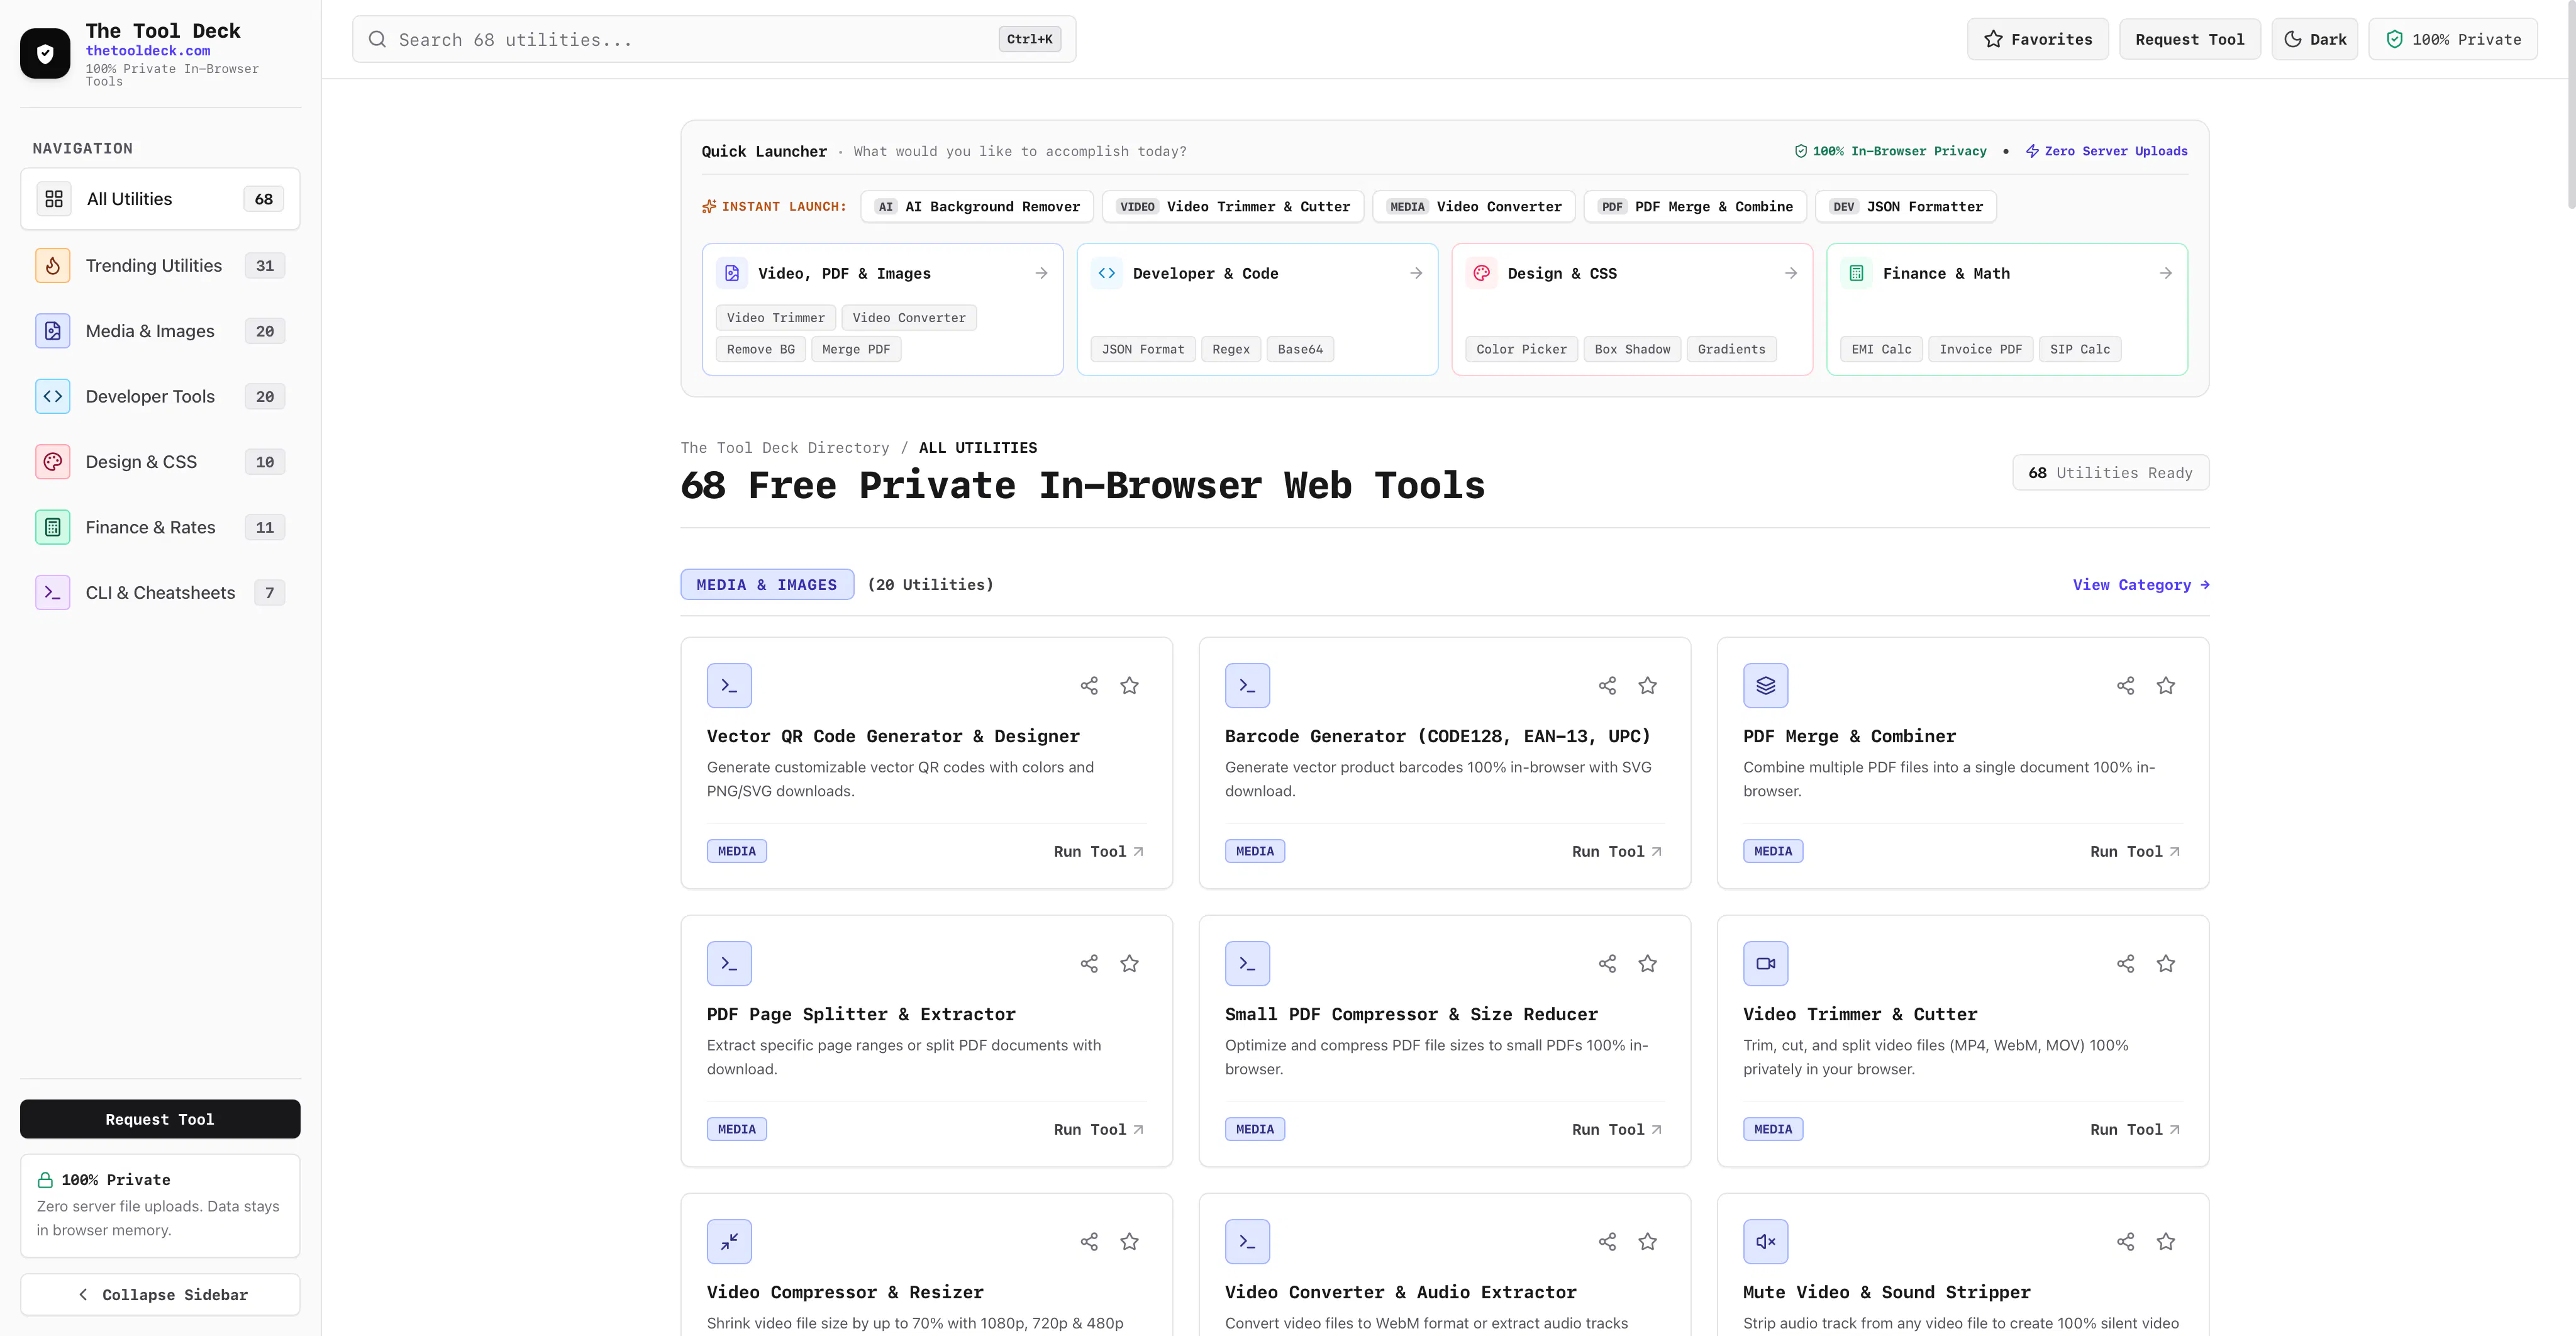Open the Developer & Code arrow
2576x1336 pixels.
click(1416, 273)
